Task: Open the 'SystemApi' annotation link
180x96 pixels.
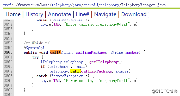Action: pos(35,48)
